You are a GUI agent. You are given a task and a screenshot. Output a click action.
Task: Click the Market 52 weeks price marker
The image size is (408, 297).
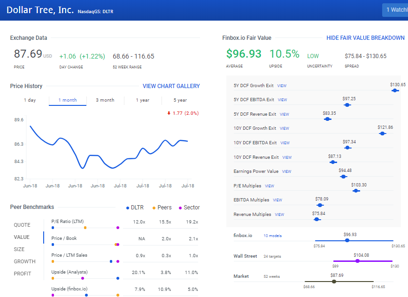[334, 282]
